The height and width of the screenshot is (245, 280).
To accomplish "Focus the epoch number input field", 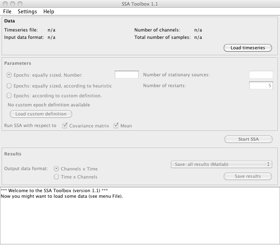I will pyautogui.click(x=127, y=75).
